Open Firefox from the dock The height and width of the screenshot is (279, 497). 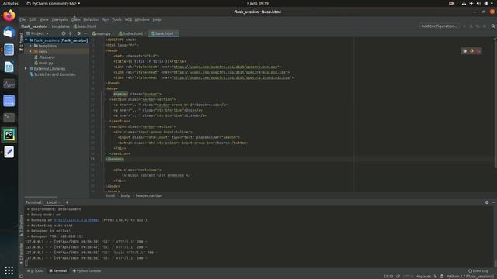tap(9, 15)
